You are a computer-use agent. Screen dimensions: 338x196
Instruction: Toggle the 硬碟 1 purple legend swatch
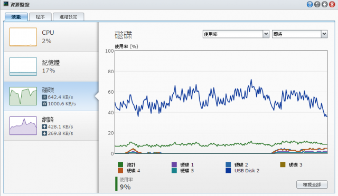(174, 164)
